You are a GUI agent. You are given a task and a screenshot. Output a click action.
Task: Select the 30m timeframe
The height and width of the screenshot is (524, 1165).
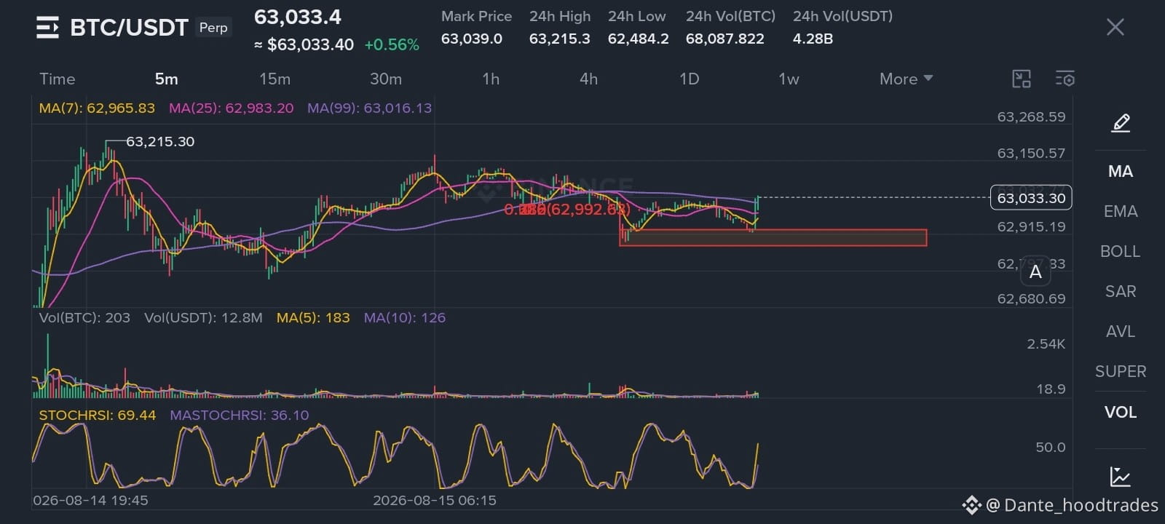coord(385,79)
